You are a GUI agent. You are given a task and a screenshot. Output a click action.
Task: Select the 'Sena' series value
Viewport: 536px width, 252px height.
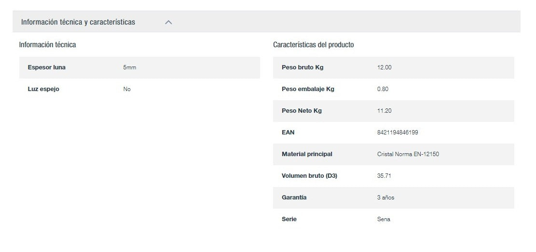pyautogui.click(x=384, y=219)
